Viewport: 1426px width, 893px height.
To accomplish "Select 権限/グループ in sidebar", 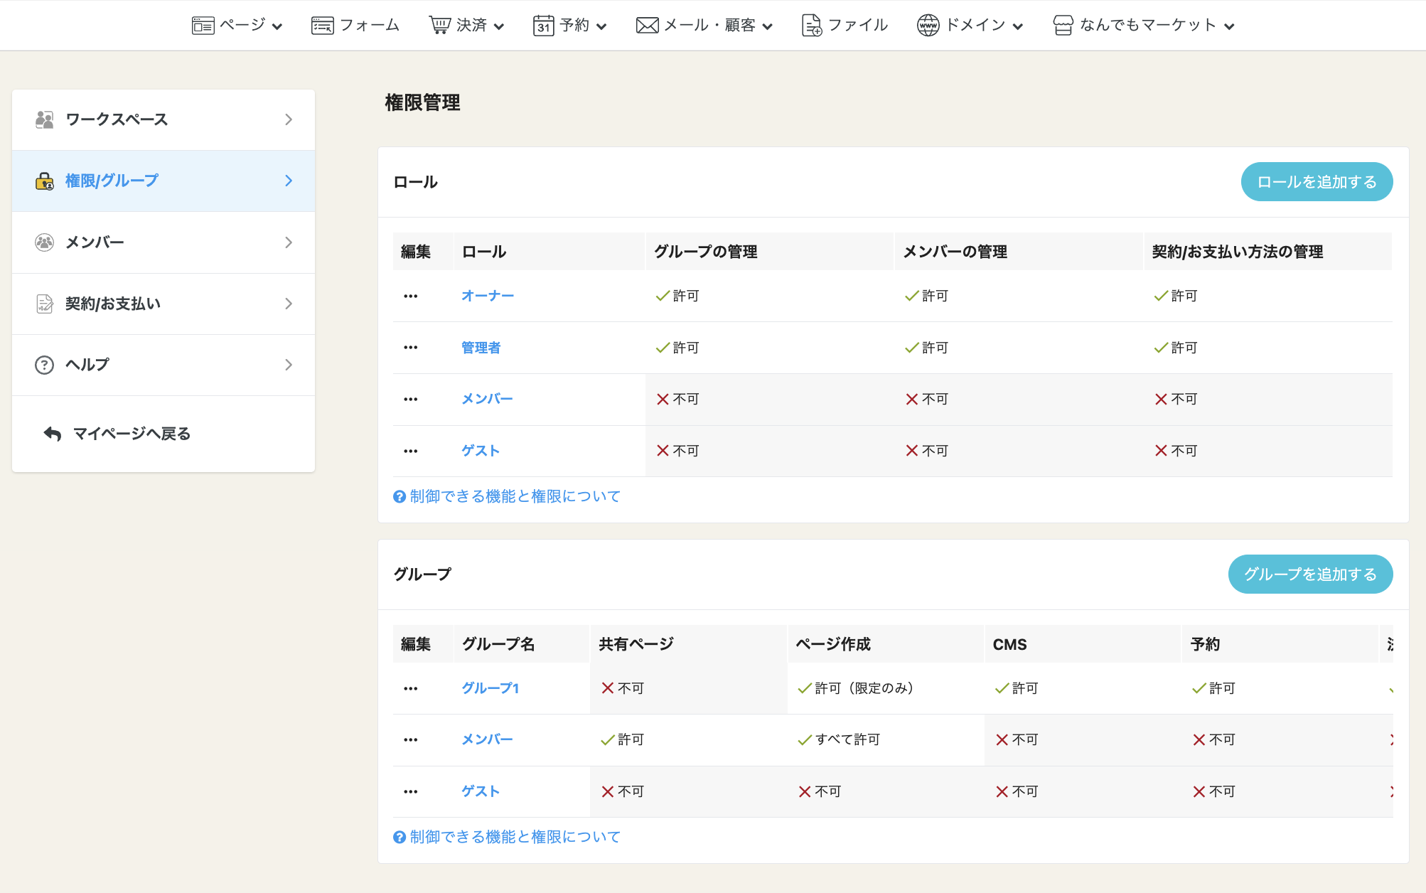I will pyautogui.click(x=163, y=181).
